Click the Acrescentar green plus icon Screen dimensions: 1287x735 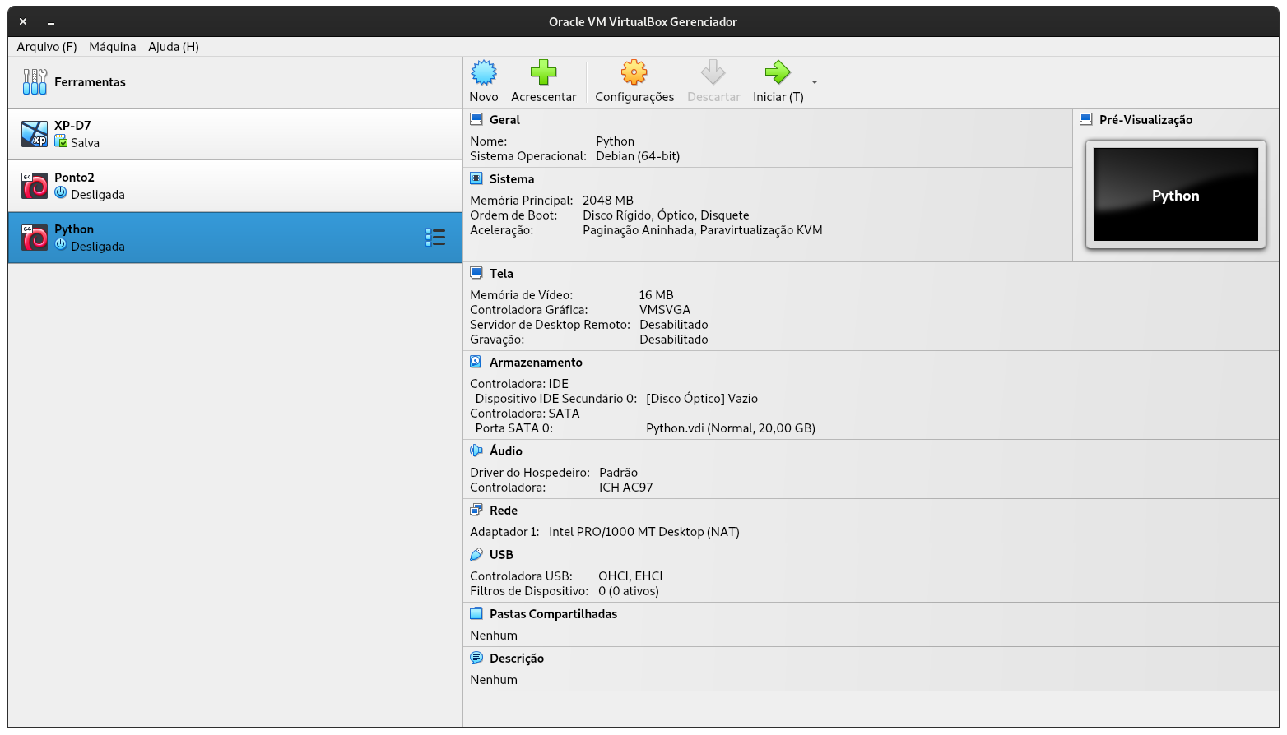(543, 72)
